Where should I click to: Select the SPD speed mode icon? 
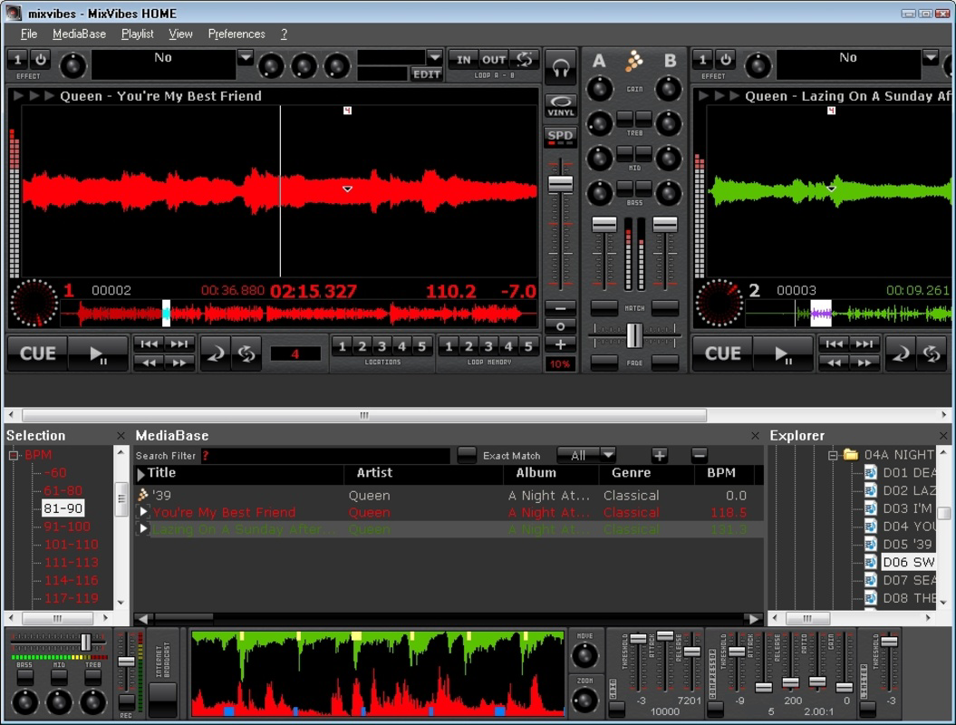click(x=562, y=136)
